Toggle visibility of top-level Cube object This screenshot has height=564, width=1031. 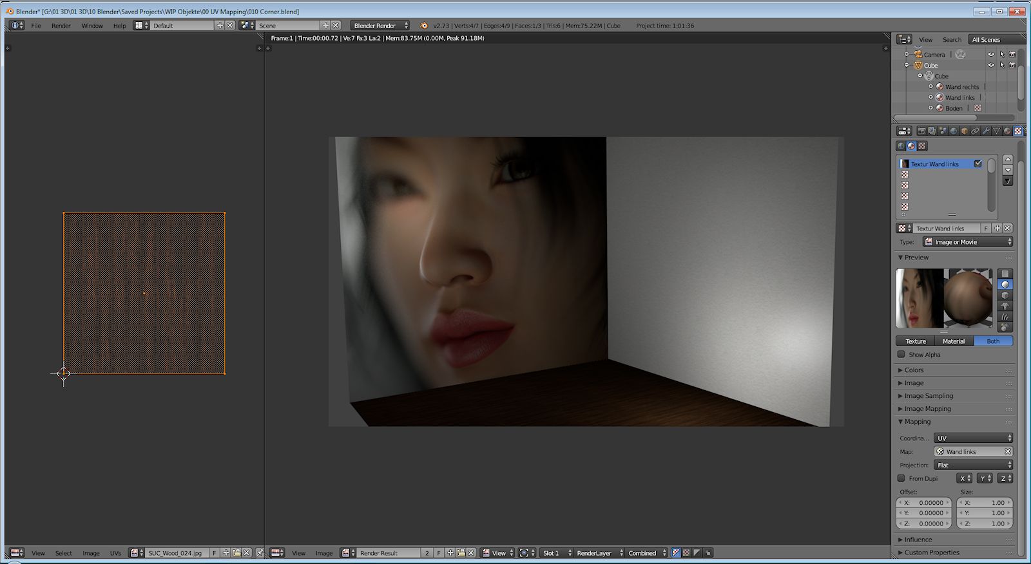click(x=991, y=65)
